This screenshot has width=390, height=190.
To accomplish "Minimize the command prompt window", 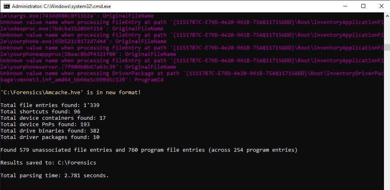I will pos(344,6).
